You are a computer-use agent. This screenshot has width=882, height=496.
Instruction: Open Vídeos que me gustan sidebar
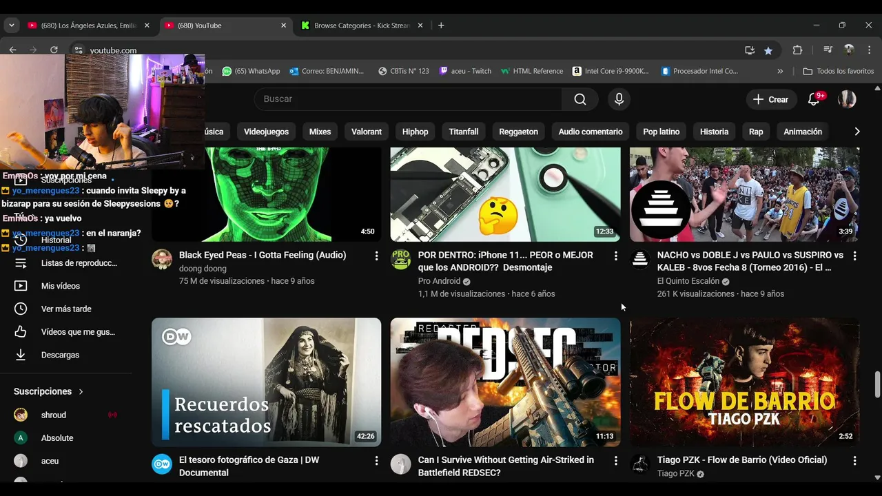[x=67, y=332]
